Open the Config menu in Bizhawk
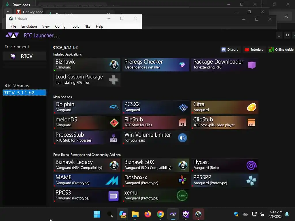Screen dimensions: 295x221 coord(60,26)
